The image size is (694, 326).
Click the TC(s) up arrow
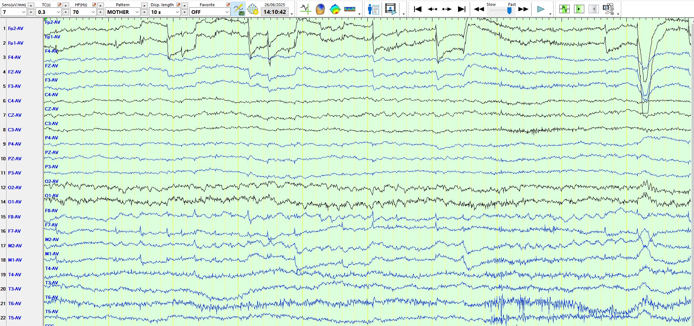66,5
